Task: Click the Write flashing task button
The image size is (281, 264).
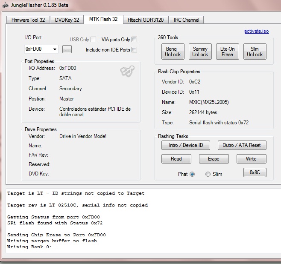Action: point(251,159)
